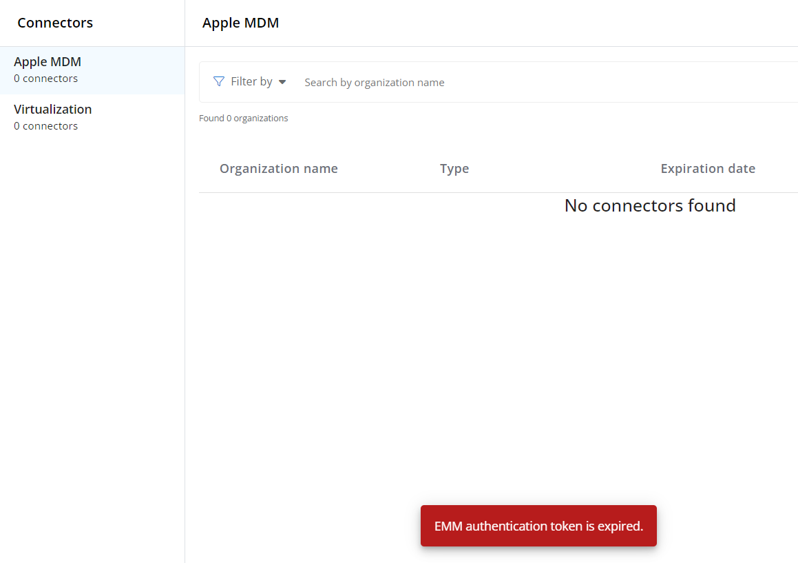Screen dimensions: 798x563
Task: Sort by Type column header
Action: coord(454,169)
